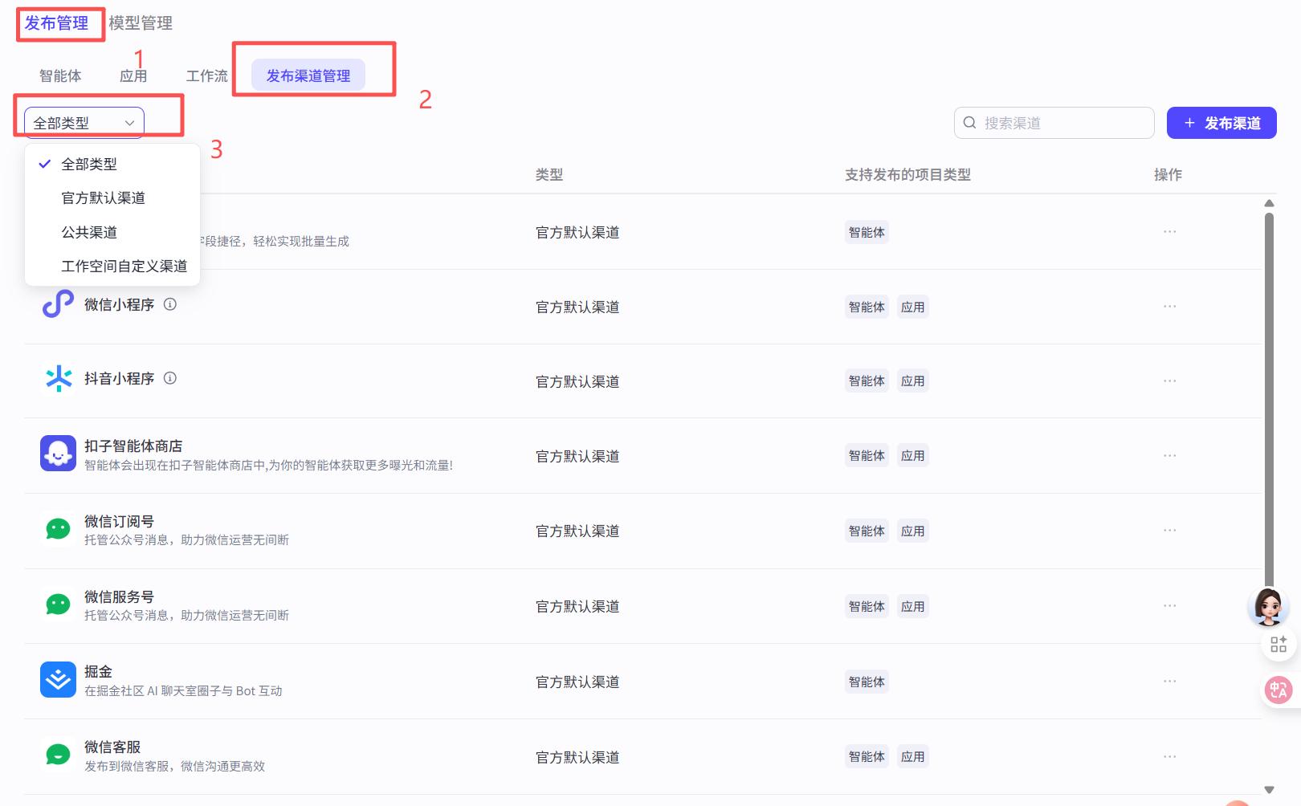Click the floating mini-program QR icon
The height and width of the screenshot is (806, 1301).
(x=1278, y=645)
